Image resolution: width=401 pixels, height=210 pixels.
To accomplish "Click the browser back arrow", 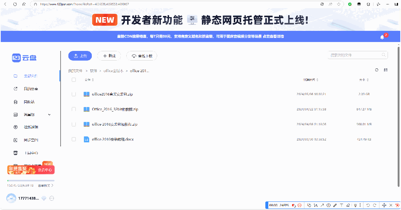I will click(x=5, y=4).
